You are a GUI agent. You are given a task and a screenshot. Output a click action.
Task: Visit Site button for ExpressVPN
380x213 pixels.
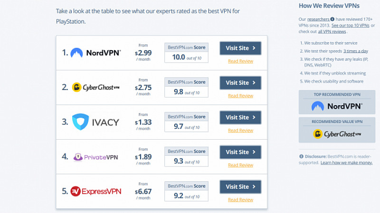click(x=240, y=186)
